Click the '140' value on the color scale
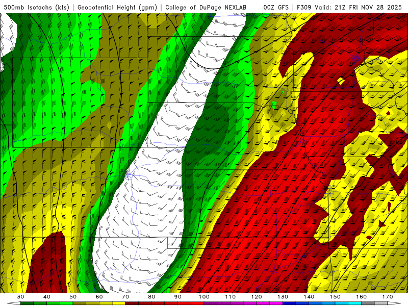The height and width of the screenshot is (306, 408). pyautogui.click(x=309, y=297)
